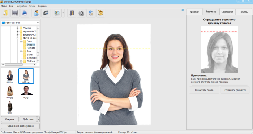Click the person with magnifier toolbar icon

pos(36,13)
